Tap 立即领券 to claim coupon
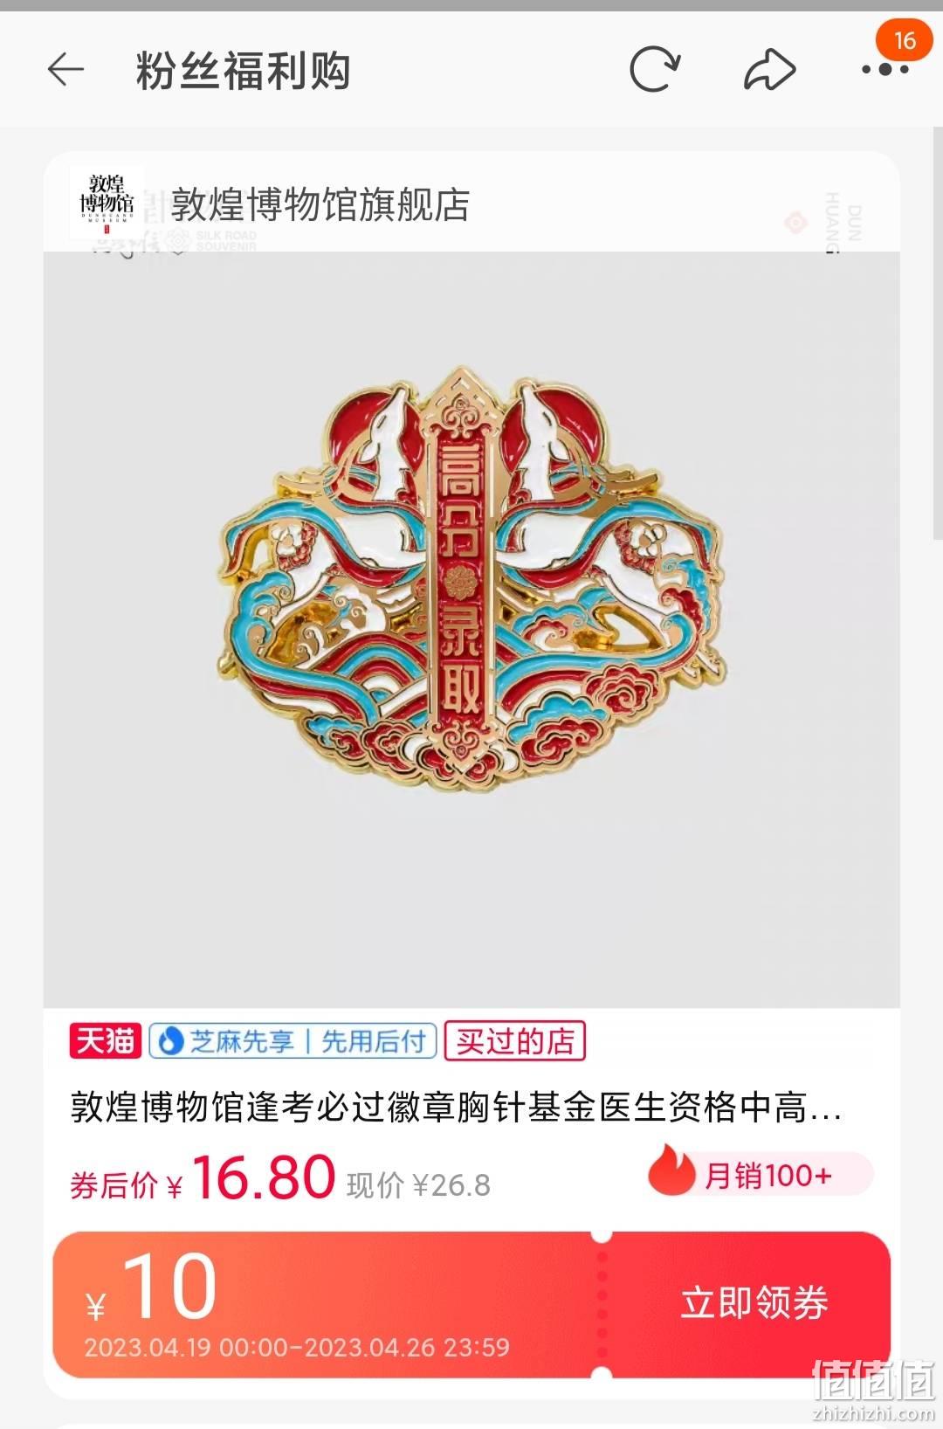The image size is (943, 1429). pyautogui.click(x=754, y=1302)
